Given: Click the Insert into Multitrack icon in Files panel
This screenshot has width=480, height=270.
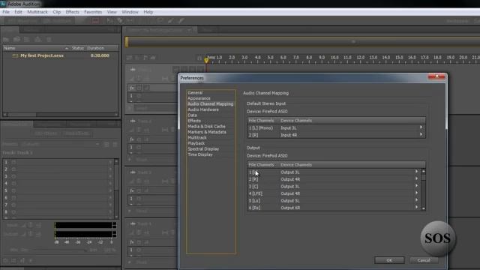Looking at the screenshot, I should point(38,39).
